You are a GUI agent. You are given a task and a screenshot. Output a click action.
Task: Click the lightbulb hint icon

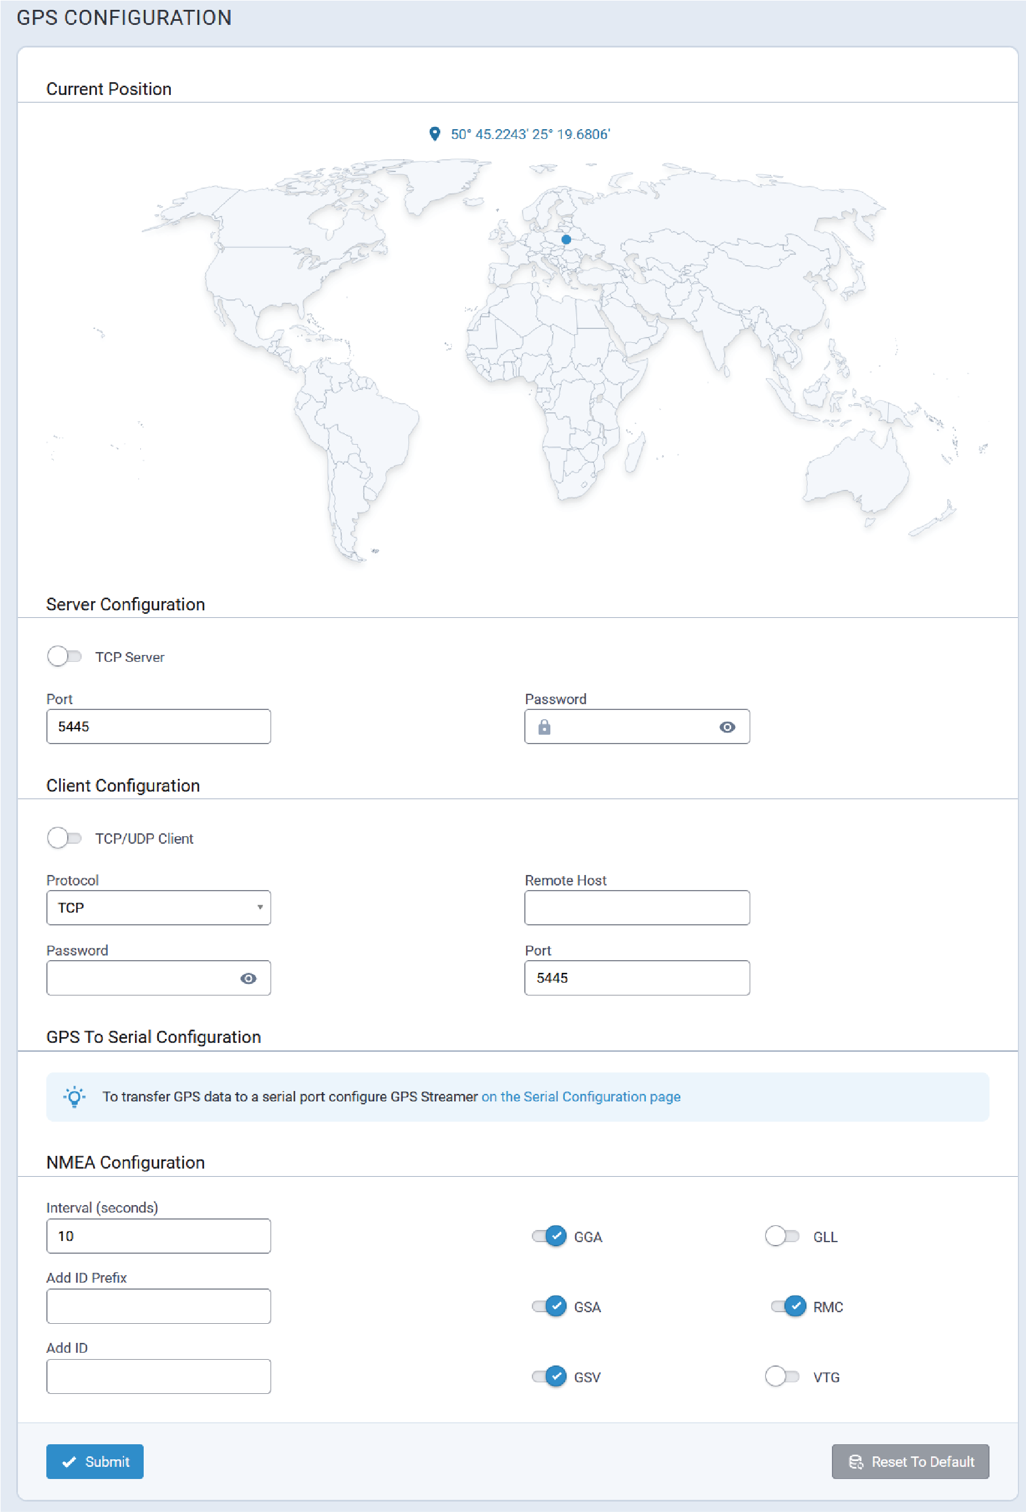point(74,1096)
